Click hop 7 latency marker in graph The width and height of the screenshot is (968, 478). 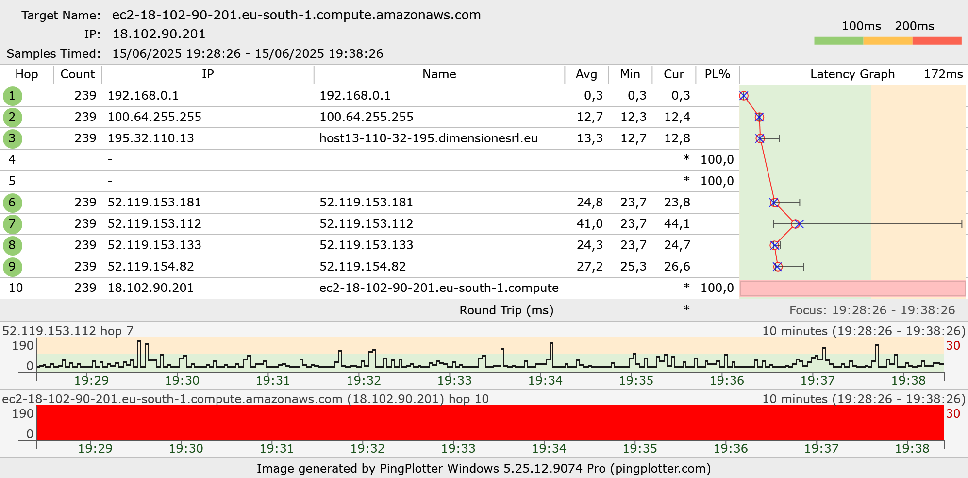[x=795, y=224]
